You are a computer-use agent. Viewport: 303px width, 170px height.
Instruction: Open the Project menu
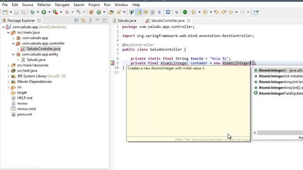(94, 5)
